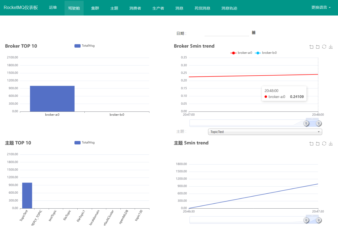Screen dimensions: 338x226
Task: Switch to the 集群 tab
Action: coord(95,8)
